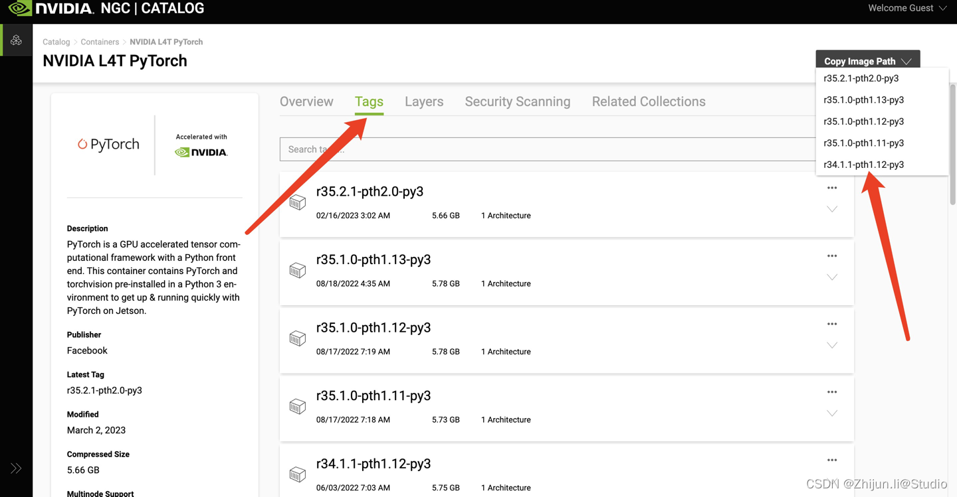The height and width of the screenshot is (497, 957).
Task: Go to Containers in the breadcrumb
Action: click(100, 42)
